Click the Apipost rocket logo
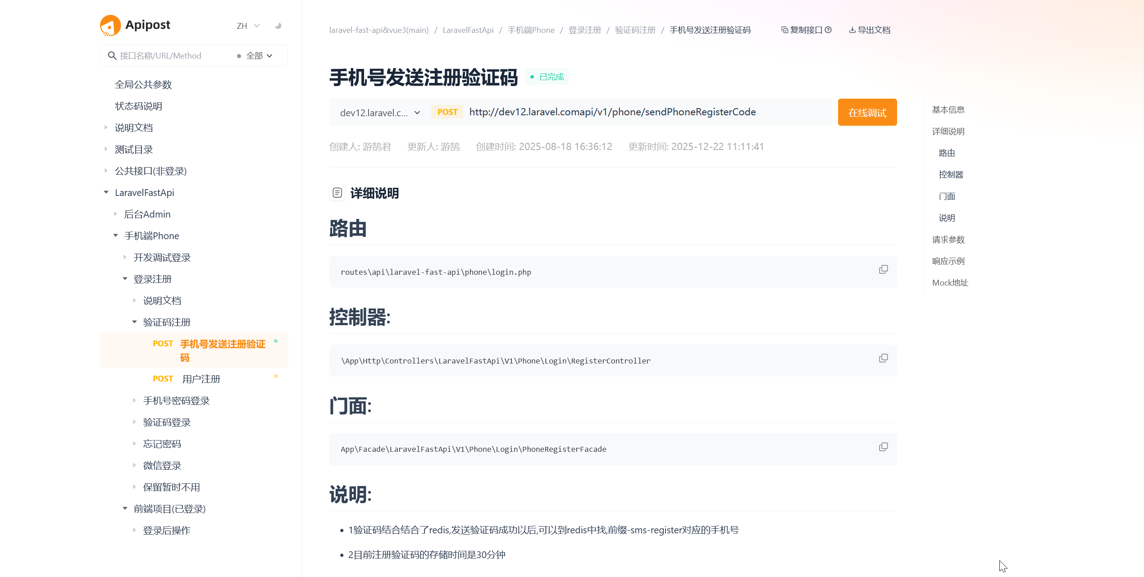Viewport: 1144px width, 577px height. pos(110,25)
